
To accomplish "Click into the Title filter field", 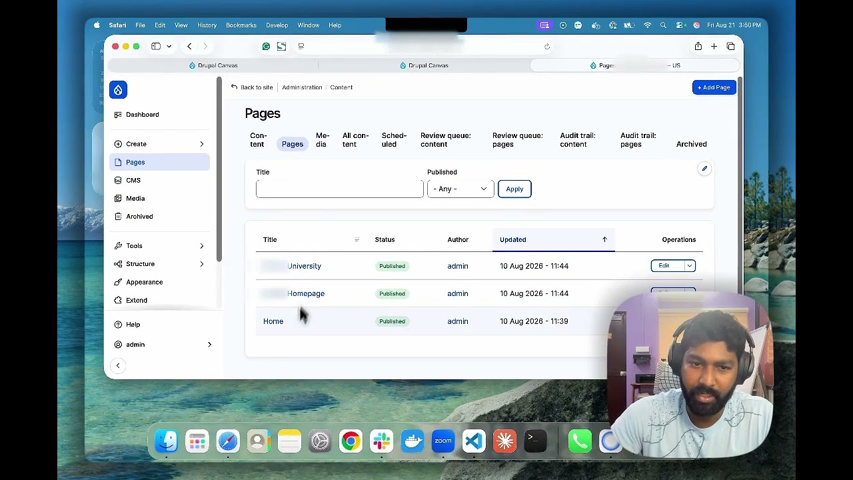I will (339, 189).
